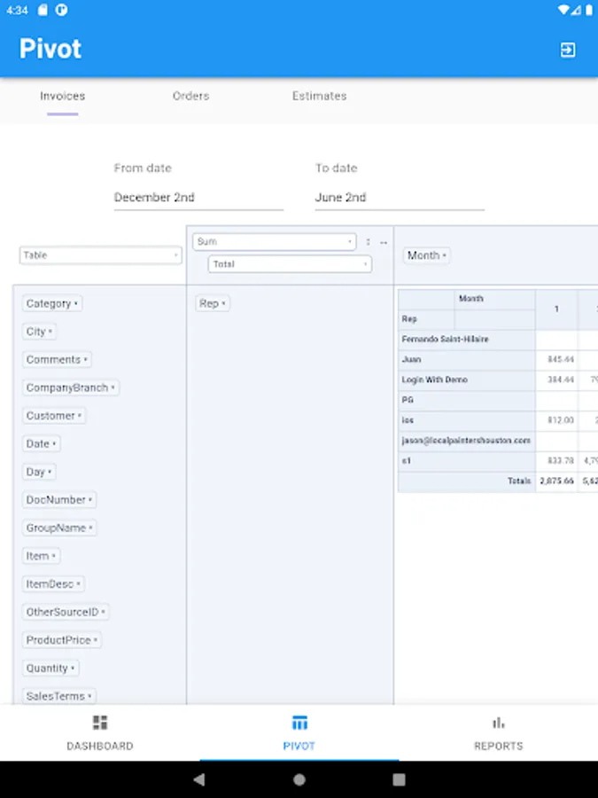Click the 2,875.66 totals cell
The width and height of the screenshot is (598, 798).
click(x=556, y=481)
